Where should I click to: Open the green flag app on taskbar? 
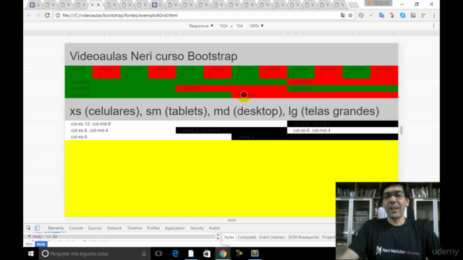[239, 253]
